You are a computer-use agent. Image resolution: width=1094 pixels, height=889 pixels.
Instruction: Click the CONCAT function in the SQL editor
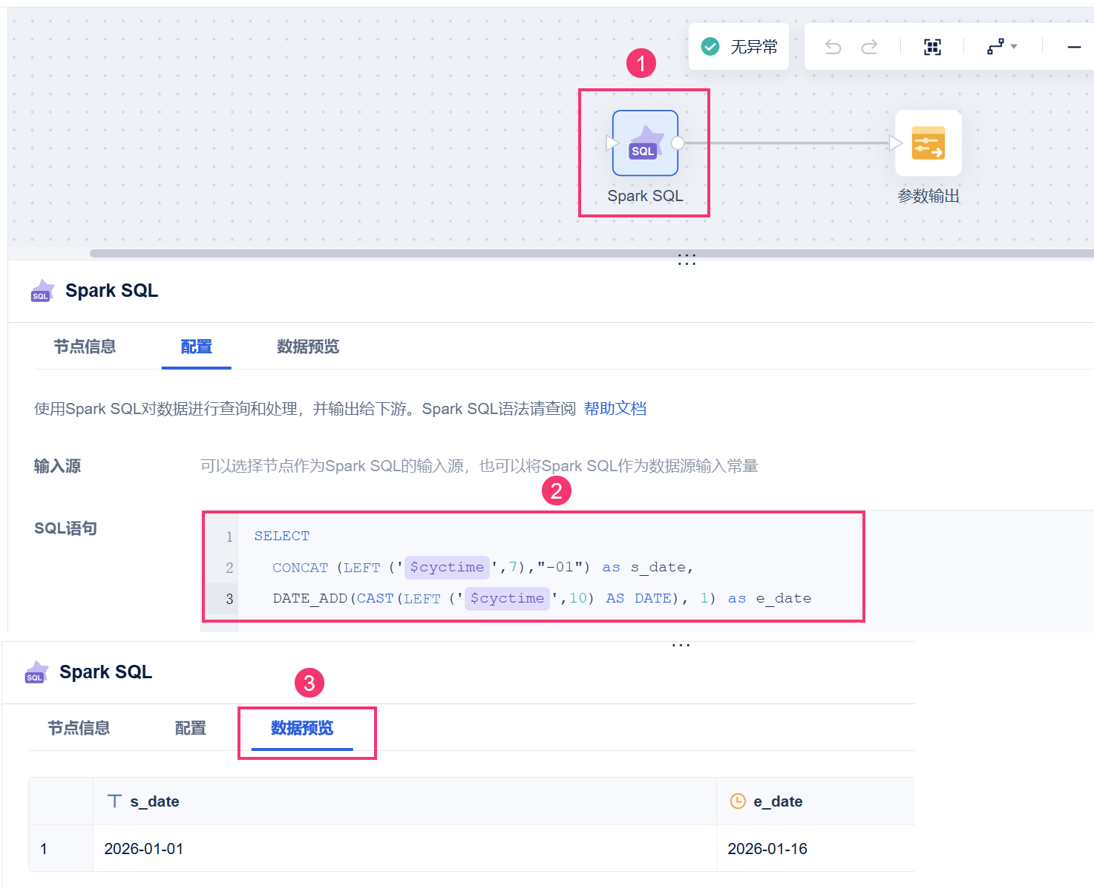click(x=300, y=568)
